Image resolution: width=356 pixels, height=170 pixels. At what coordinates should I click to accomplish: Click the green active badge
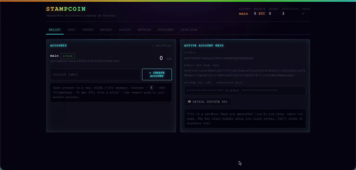coord(68,56)
